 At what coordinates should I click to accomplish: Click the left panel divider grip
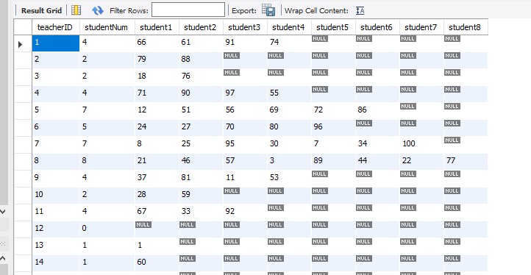(3, 243)
